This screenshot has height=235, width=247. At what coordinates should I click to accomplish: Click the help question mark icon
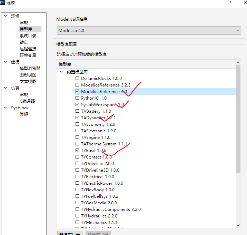tap(230, 2)
